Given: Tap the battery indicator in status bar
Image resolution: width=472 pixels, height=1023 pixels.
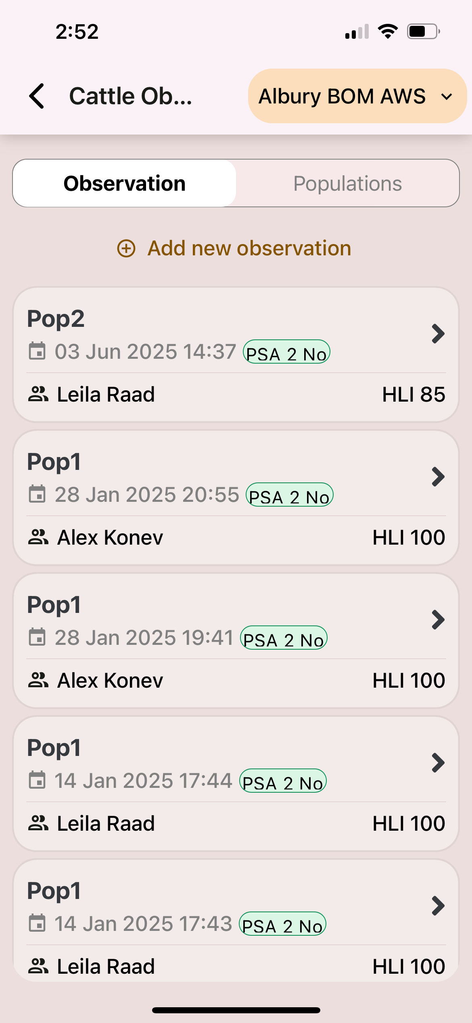Looking at the screenshot, I should pyautogui.click(x=423, y=32).
